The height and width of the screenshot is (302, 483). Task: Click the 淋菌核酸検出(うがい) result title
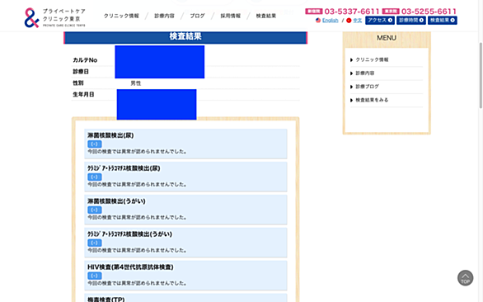click(116, 201)
